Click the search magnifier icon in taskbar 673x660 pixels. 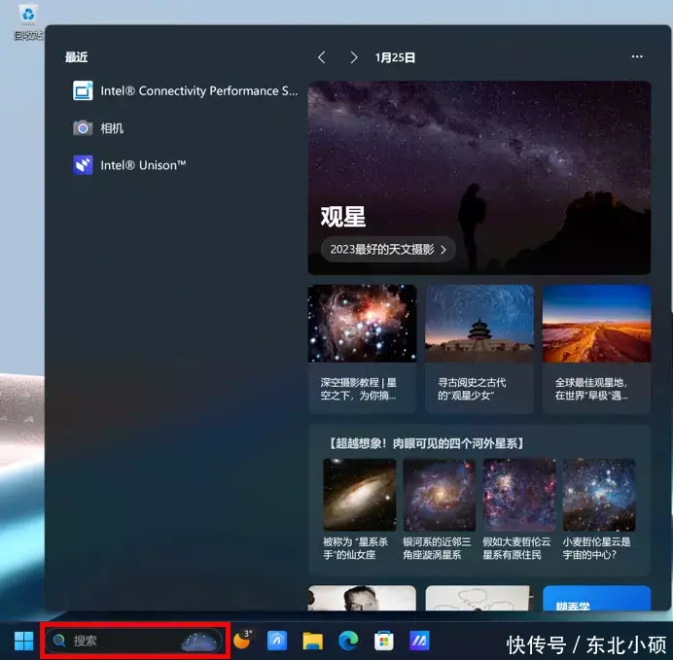click(59, 641)
